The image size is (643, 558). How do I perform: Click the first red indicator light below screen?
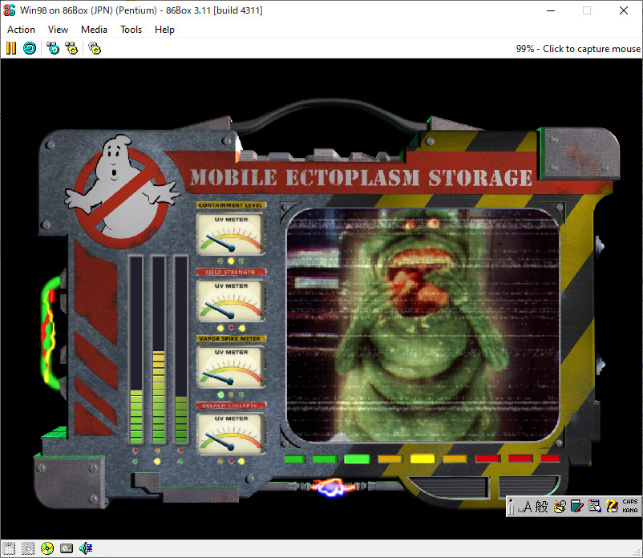[487, 458]
